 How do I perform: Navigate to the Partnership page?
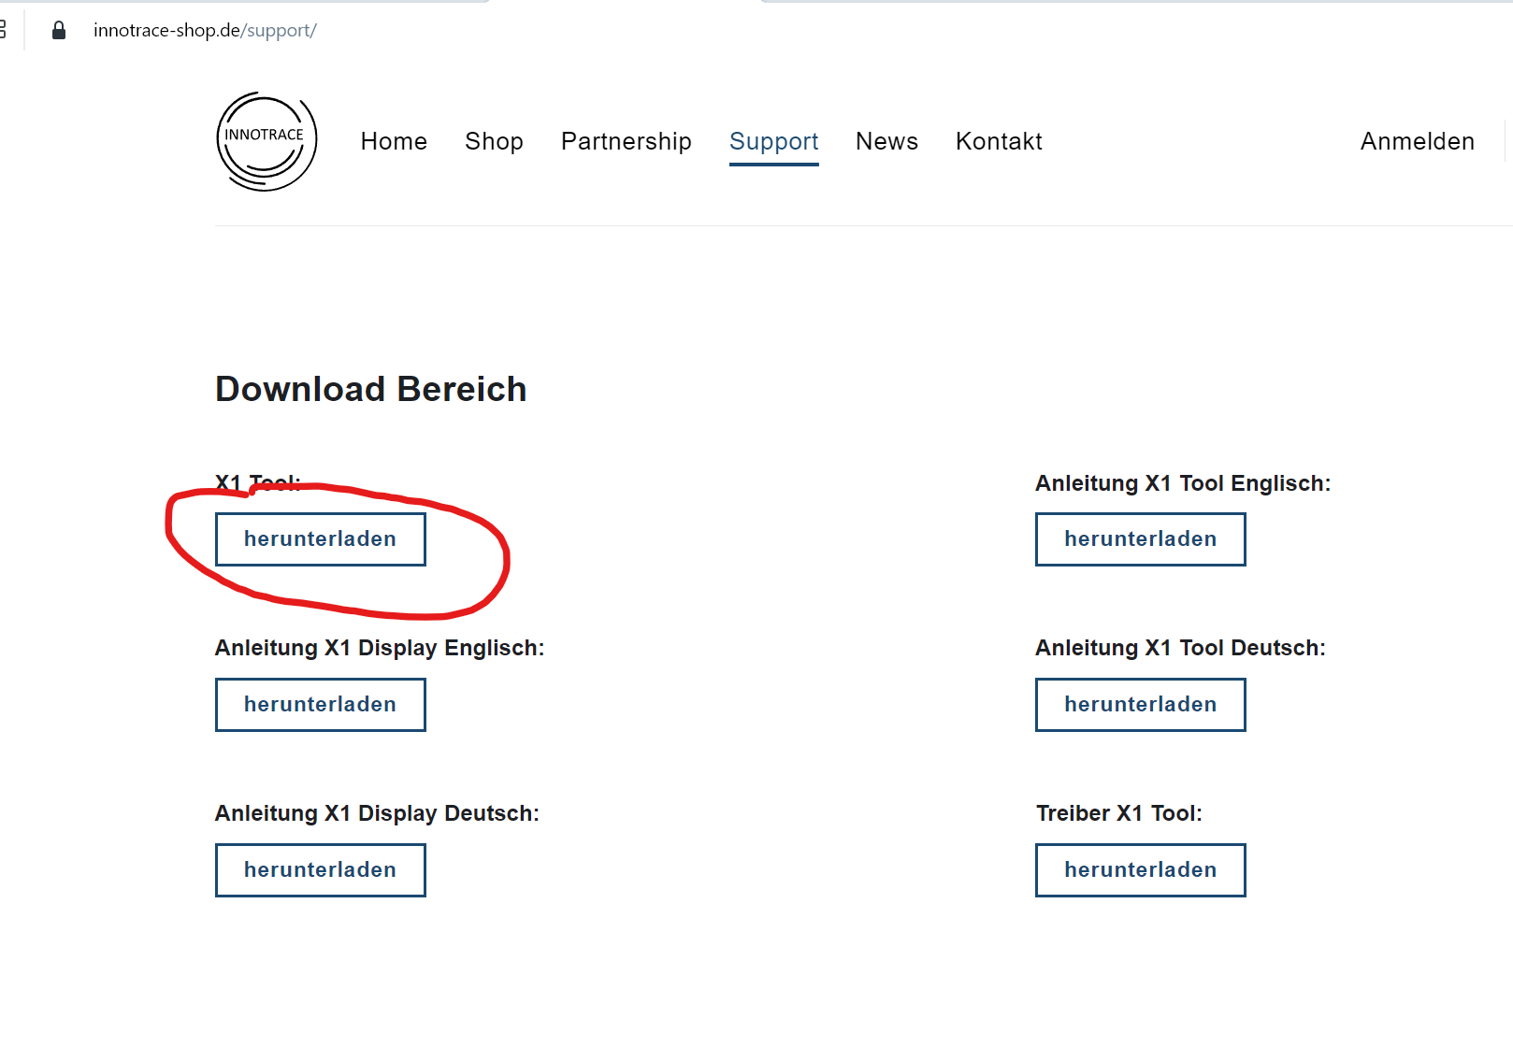(626, 141)
